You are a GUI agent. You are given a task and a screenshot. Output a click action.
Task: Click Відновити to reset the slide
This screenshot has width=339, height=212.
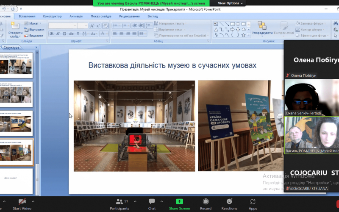tap(34, 29)
